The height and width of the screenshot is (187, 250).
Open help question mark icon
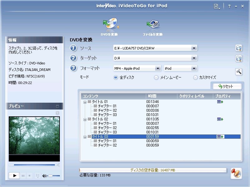tap(229, 6)
